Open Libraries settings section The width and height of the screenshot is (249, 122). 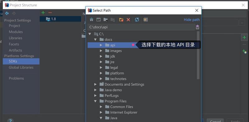(15, 38)
